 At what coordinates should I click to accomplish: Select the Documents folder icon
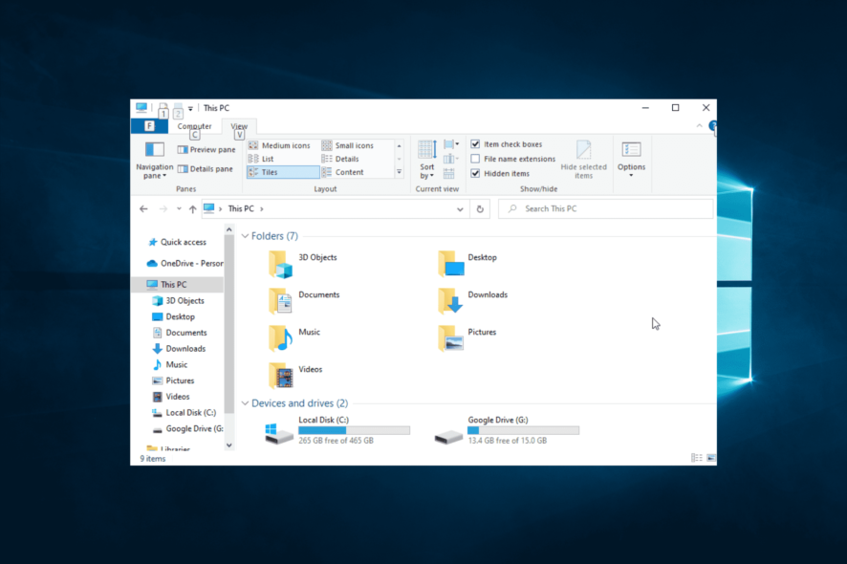pos(281,301)
